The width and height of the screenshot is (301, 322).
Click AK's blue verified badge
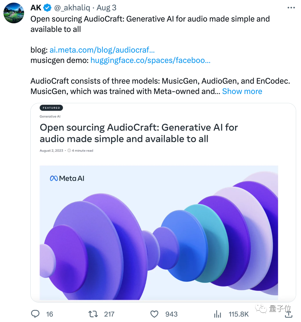tap(47, 7)
